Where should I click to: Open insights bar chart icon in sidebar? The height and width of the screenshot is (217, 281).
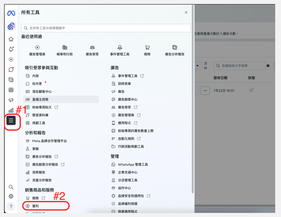pyautogui.click(x=11, y=110)
